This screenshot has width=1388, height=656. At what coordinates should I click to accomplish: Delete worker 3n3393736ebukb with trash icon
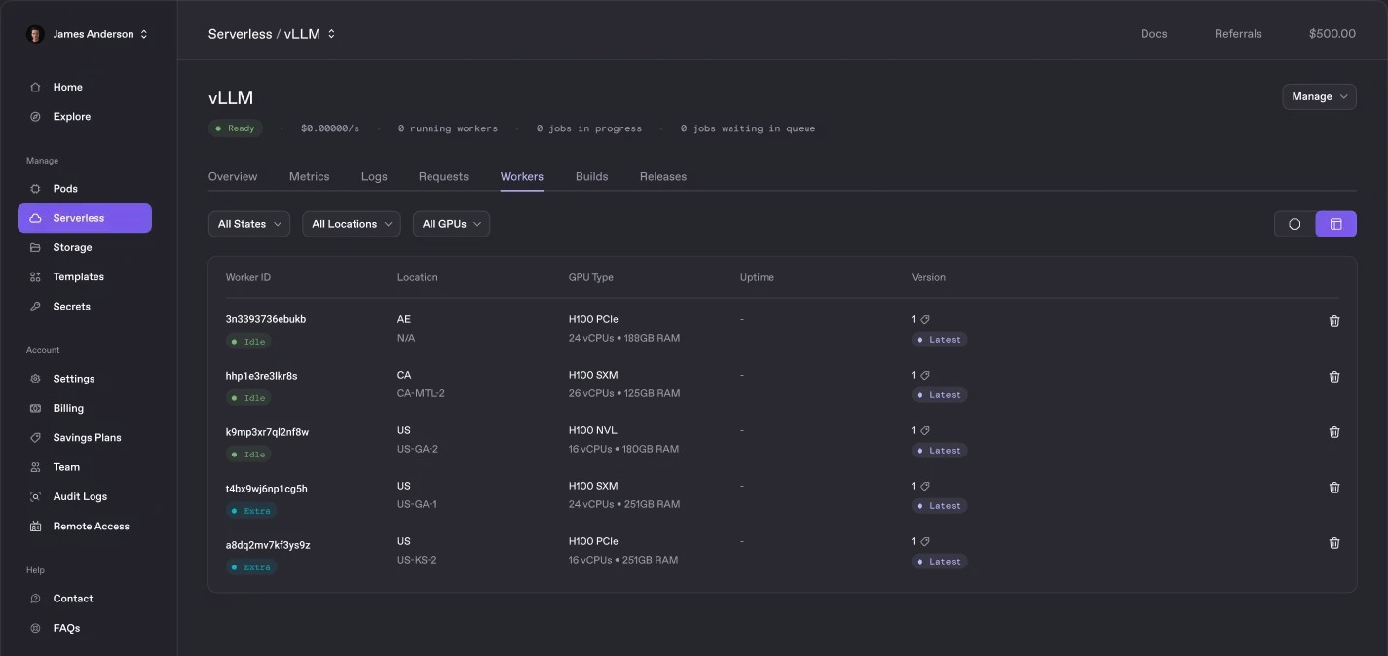tap(1334, 320)
